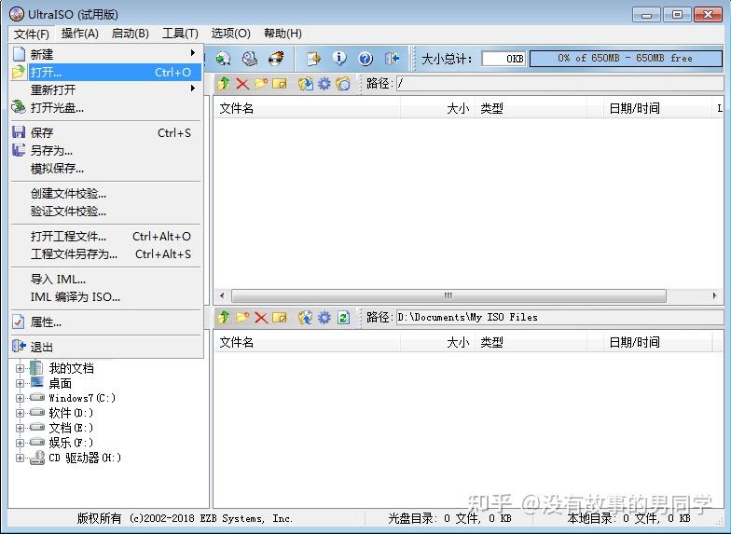The image size is (731, 534).
Task: Expand the 桌面 tree node
Action: 20,383
